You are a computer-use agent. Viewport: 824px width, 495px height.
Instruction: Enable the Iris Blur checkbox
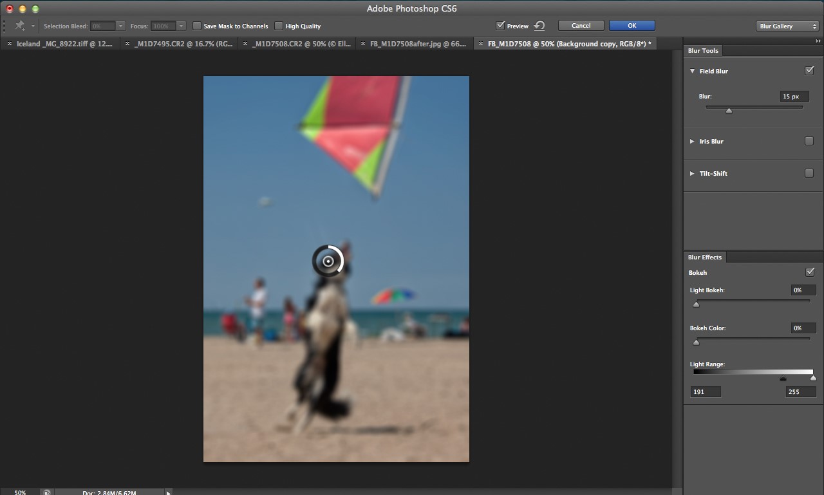click(x=810, y=141)
